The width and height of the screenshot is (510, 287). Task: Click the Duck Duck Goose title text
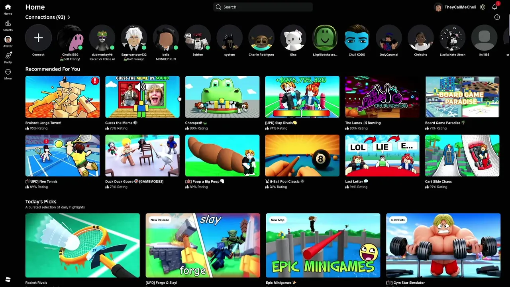(x=134, y=181)
